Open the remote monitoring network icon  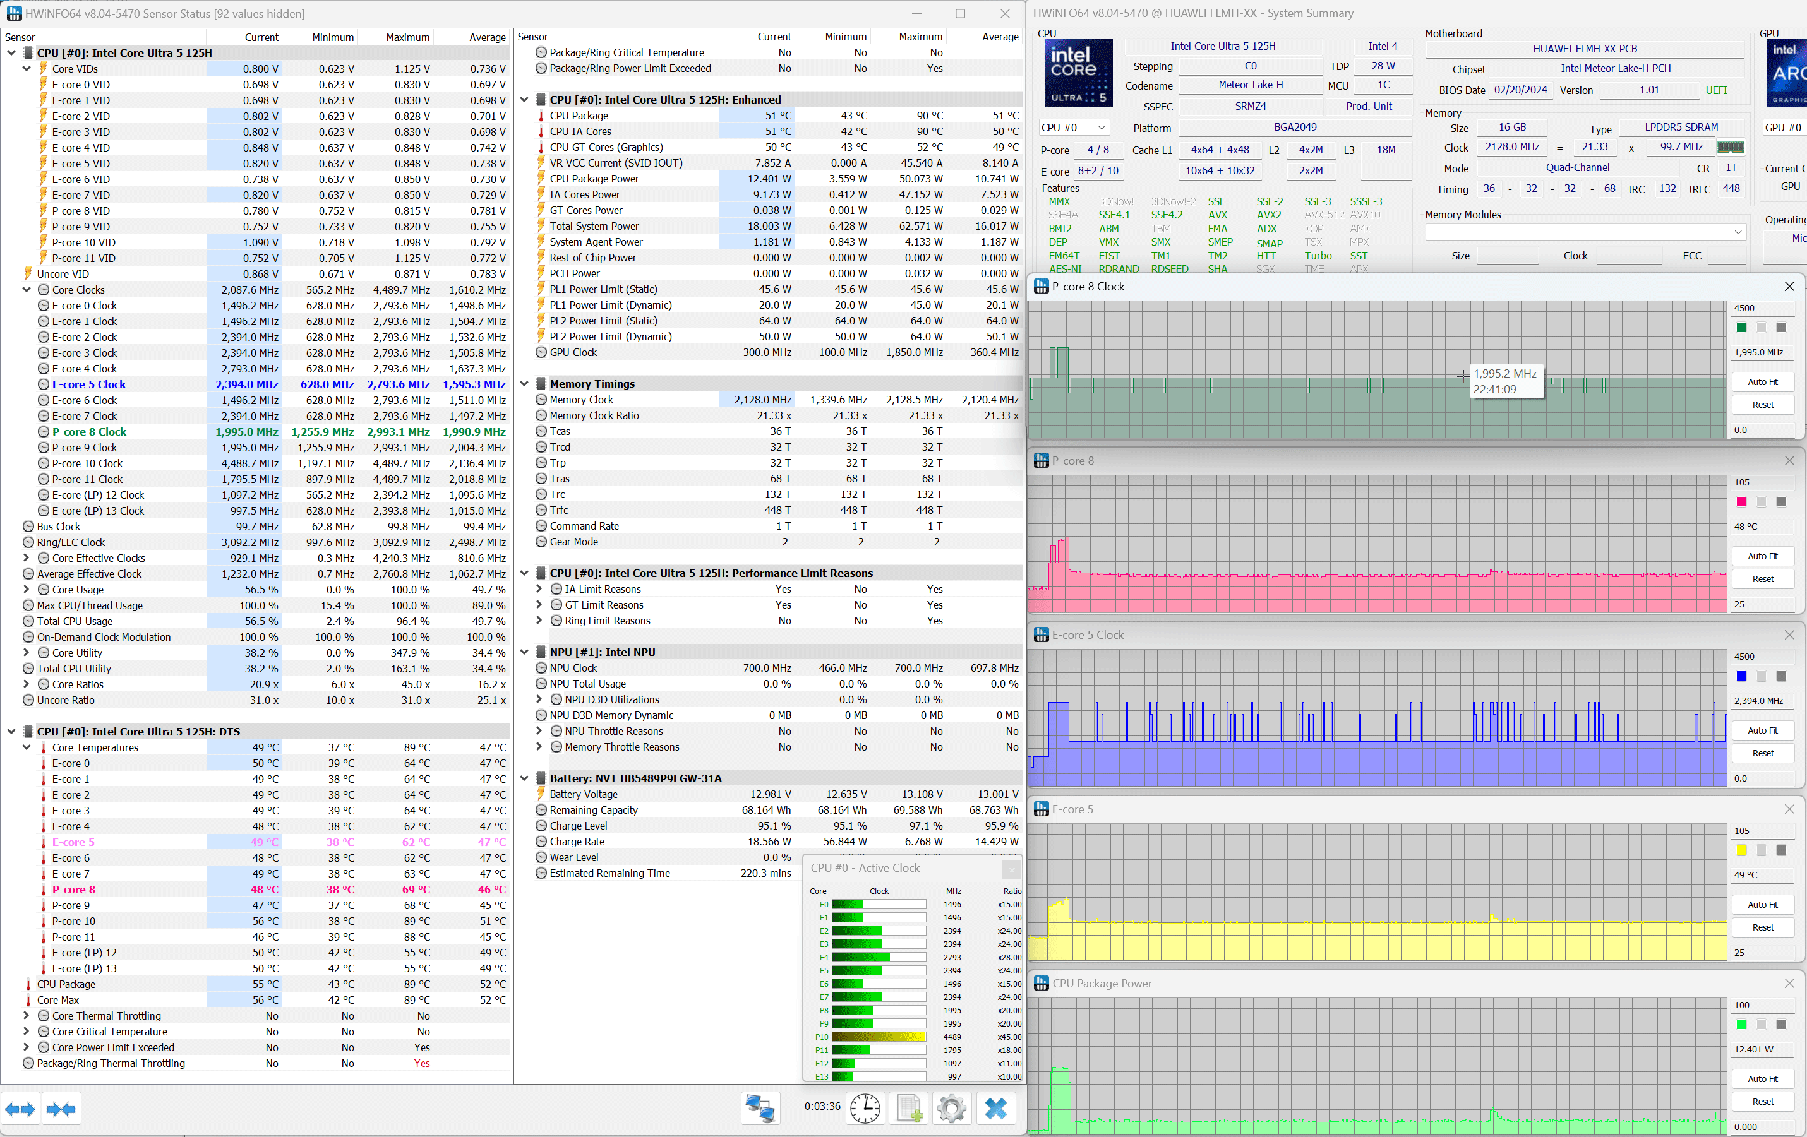point(759,1108)
